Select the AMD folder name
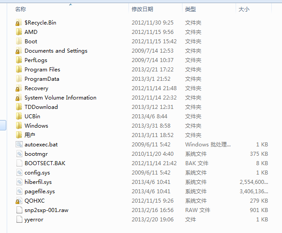 31,32
